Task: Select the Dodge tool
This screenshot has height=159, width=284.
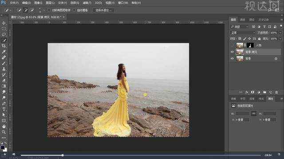Action: tap(4, 98)
